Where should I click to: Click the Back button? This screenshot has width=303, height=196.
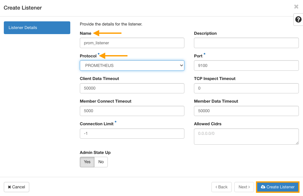221,187
